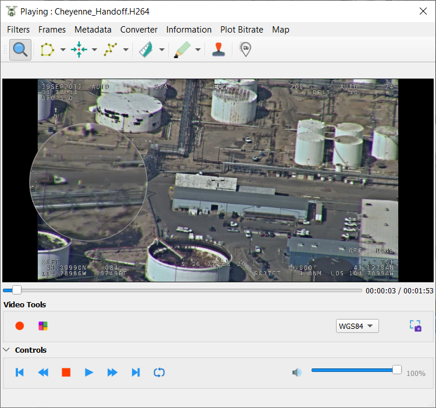Click the ruler measure tool
The height and width of the screenshot is (408, 436).
(145, 50)
